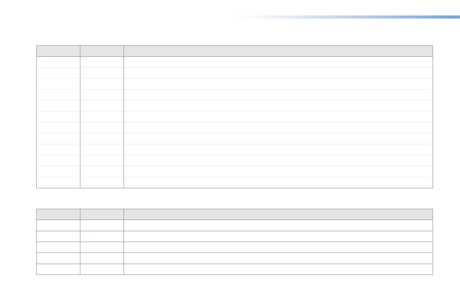Click the lower table's middle header cell
This screenshot has height=307, width=460.
(x=102, y=215)
